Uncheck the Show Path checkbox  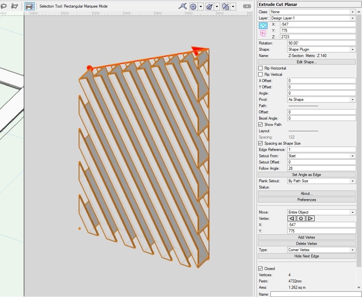(261, 125)
